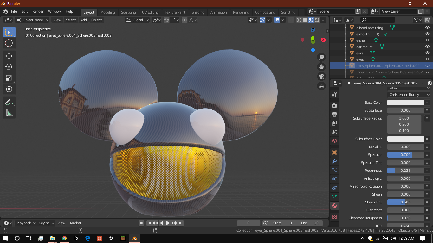Click the Subsurface Color swatch

405,139
